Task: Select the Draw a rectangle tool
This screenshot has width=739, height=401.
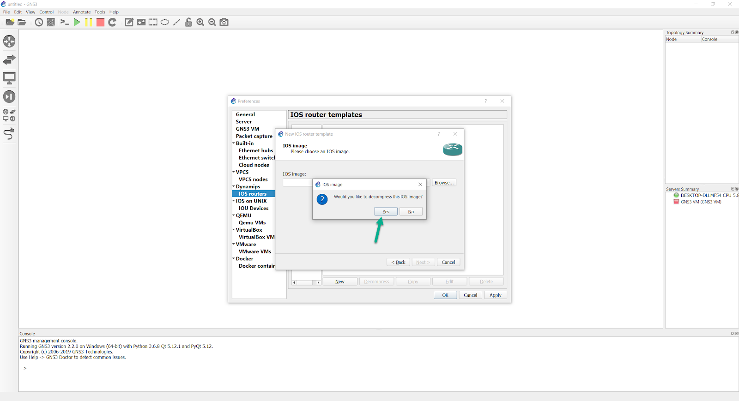Action: click(x=153, y=22)
